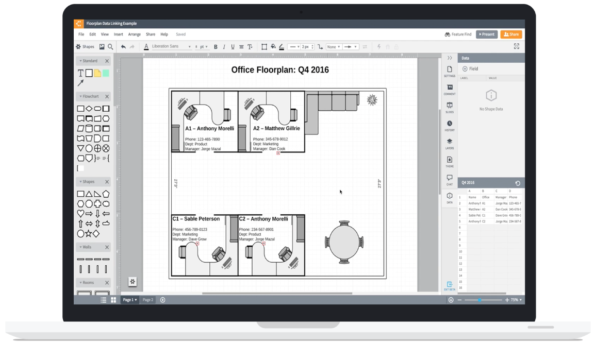Open the Shapes manager gear
The height and width of the screenshot is (344, 595).
pos(78,46)
